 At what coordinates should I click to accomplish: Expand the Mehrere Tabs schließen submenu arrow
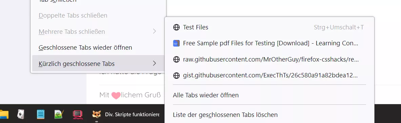pos(154,32)
